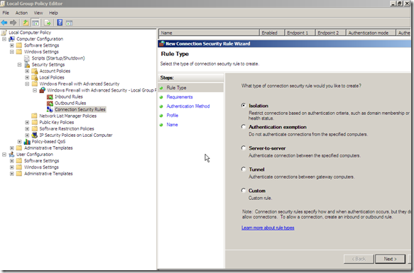Open the View menu
Viewport: 414px width, 273px height.
coord(38,13)
